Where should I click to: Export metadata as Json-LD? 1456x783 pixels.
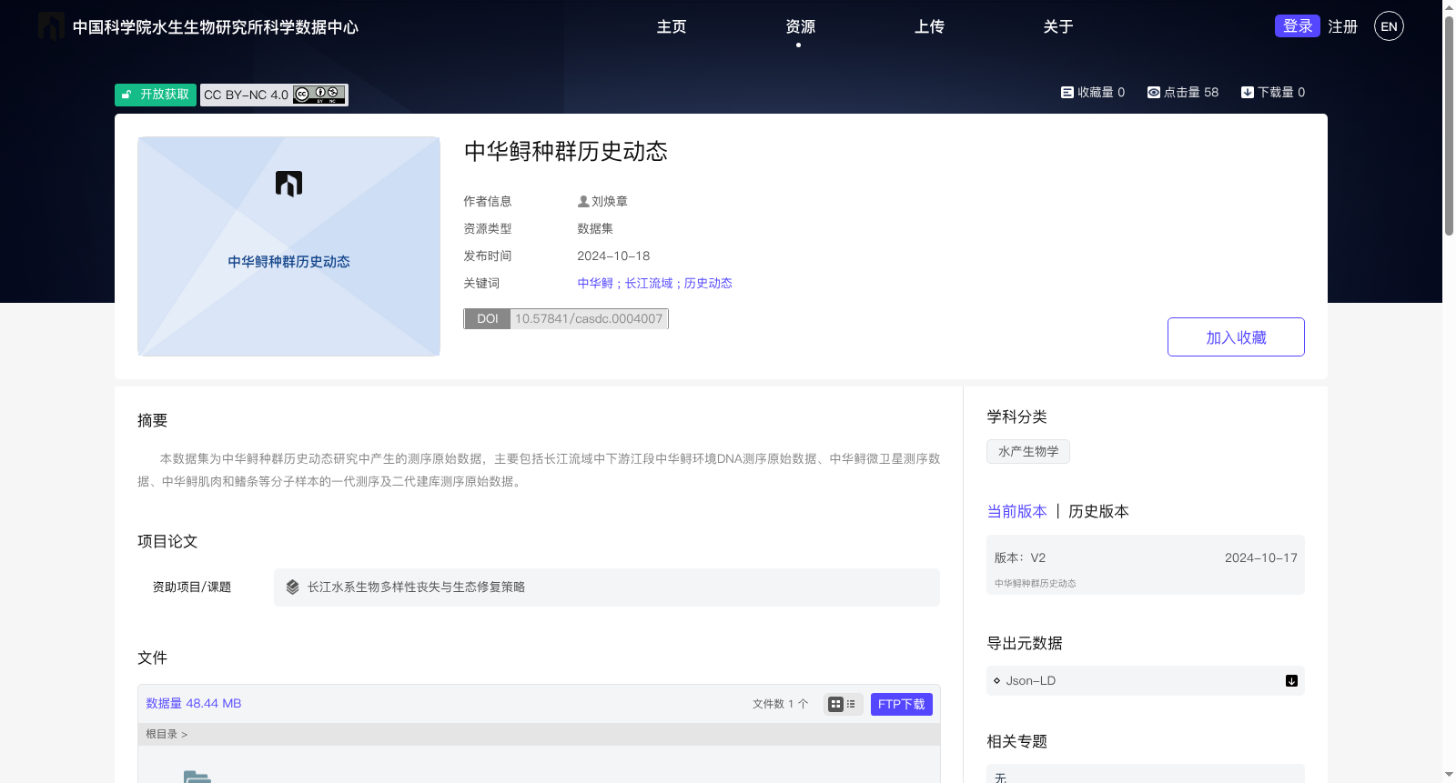point(1146,681)
